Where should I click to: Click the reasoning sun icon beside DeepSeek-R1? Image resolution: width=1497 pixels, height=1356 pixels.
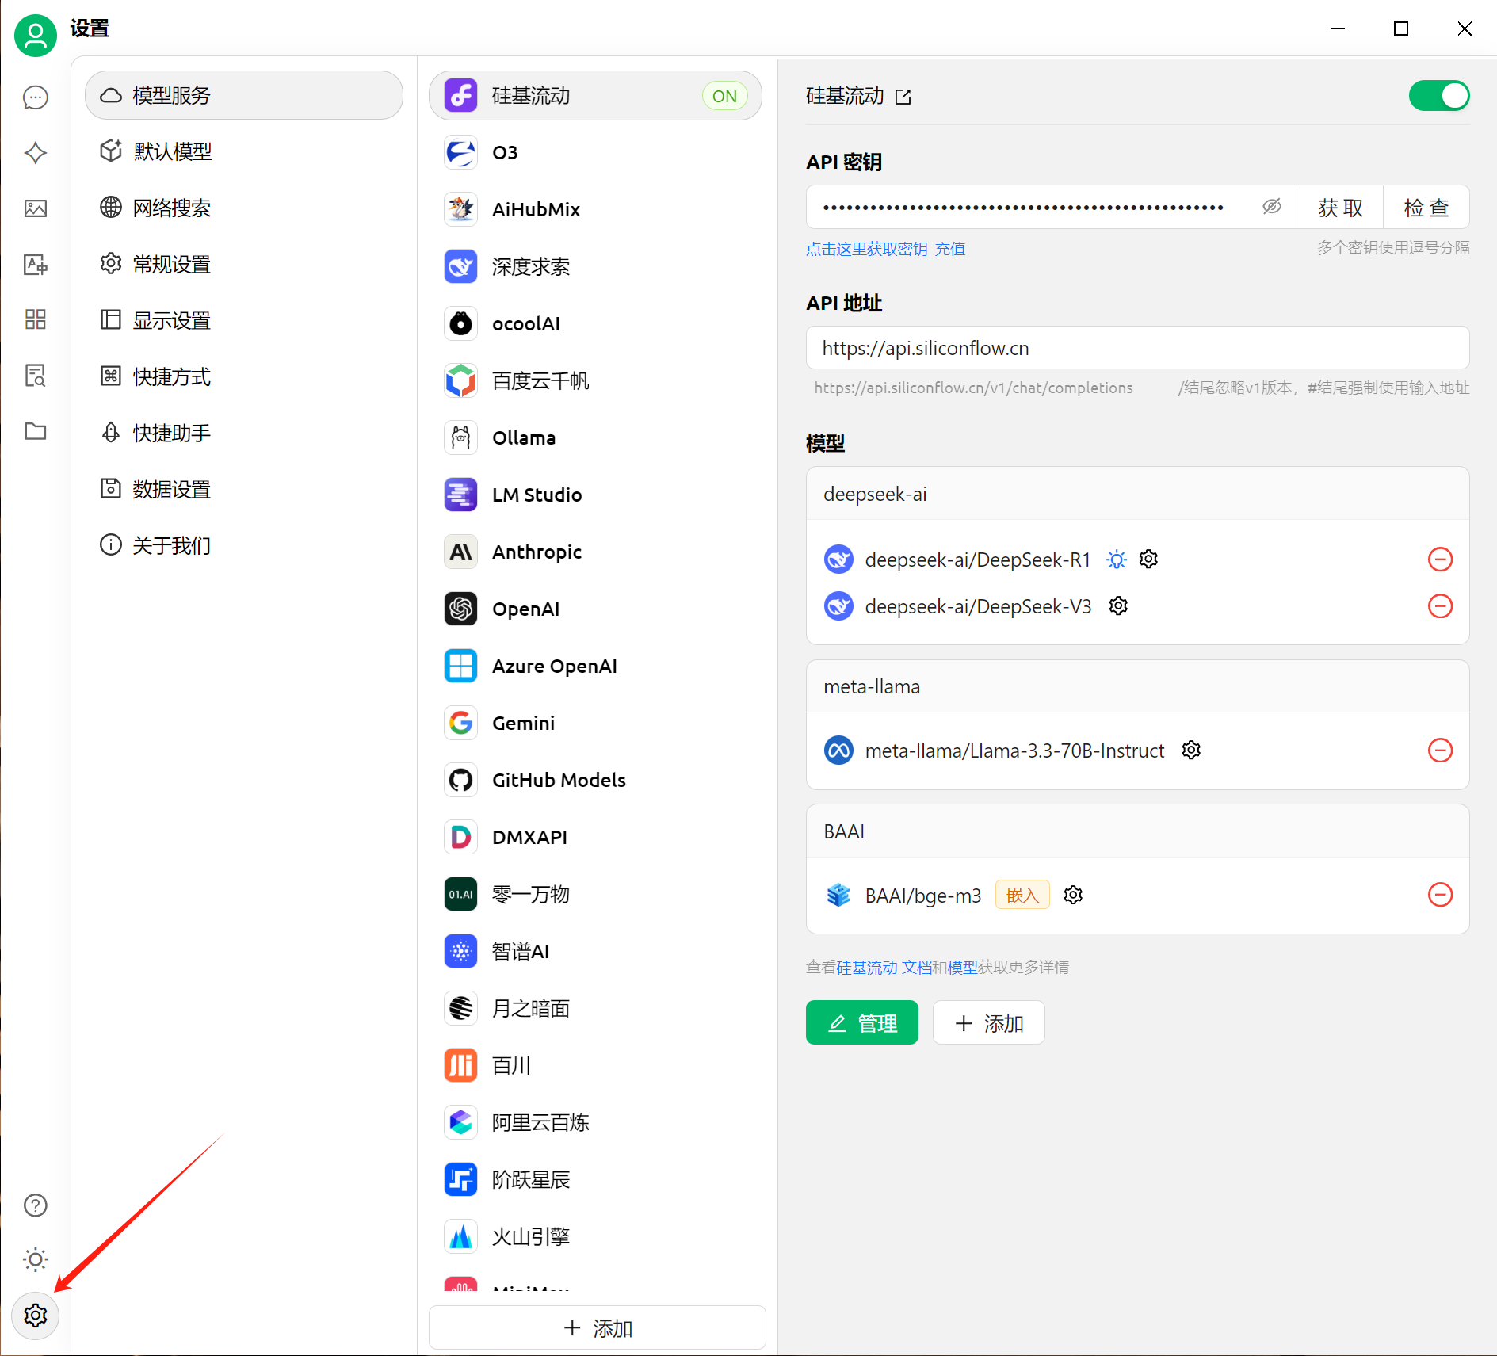(1117, 560)
